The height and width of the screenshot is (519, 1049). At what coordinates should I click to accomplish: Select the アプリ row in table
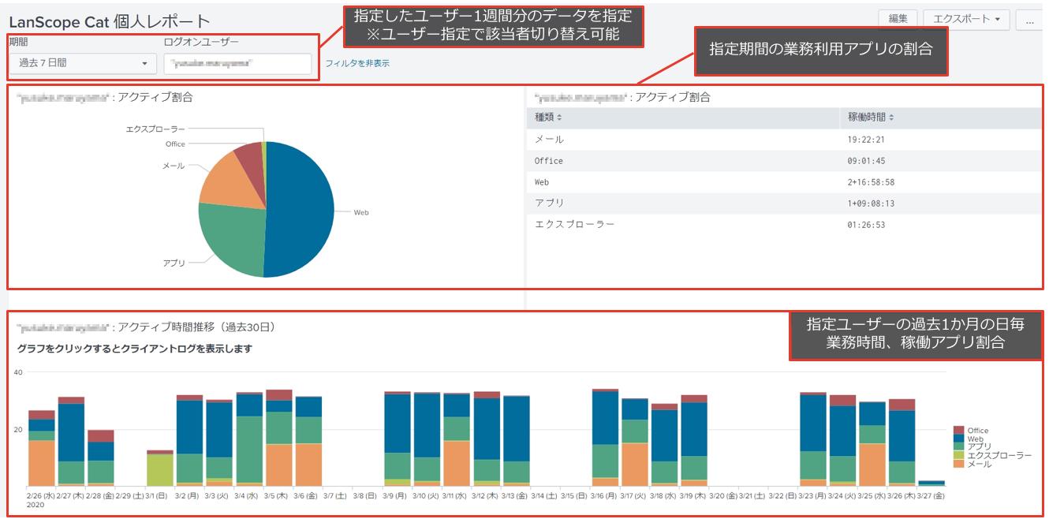pyautogui.click(x=784, y=203)
